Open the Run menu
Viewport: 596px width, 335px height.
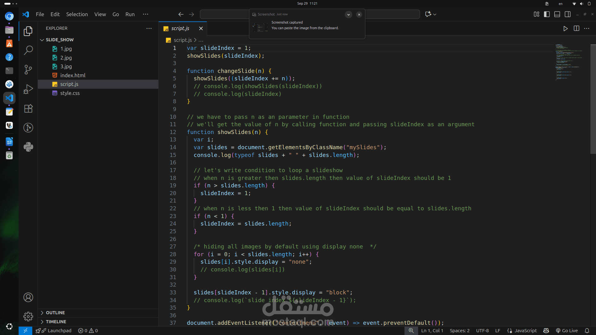click(130, 14)
